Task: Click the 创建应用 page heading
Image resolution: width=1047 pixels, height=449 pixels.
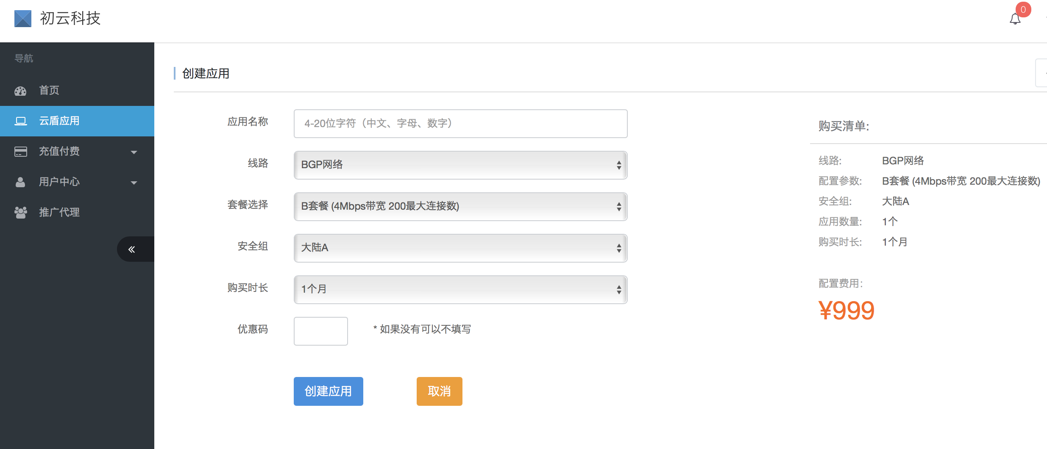Action: (206, 74)
